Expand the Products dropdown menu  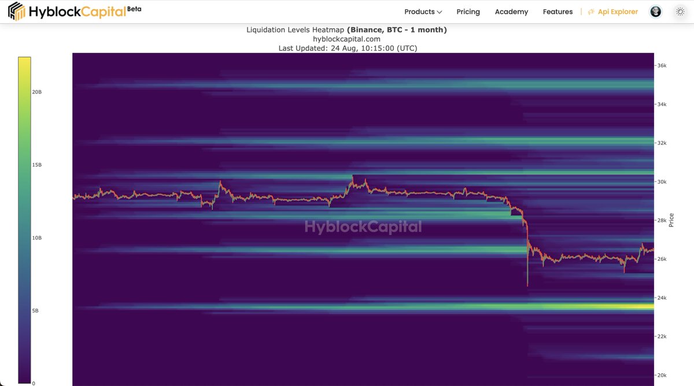pyautogui.click(x=423, y=12)
